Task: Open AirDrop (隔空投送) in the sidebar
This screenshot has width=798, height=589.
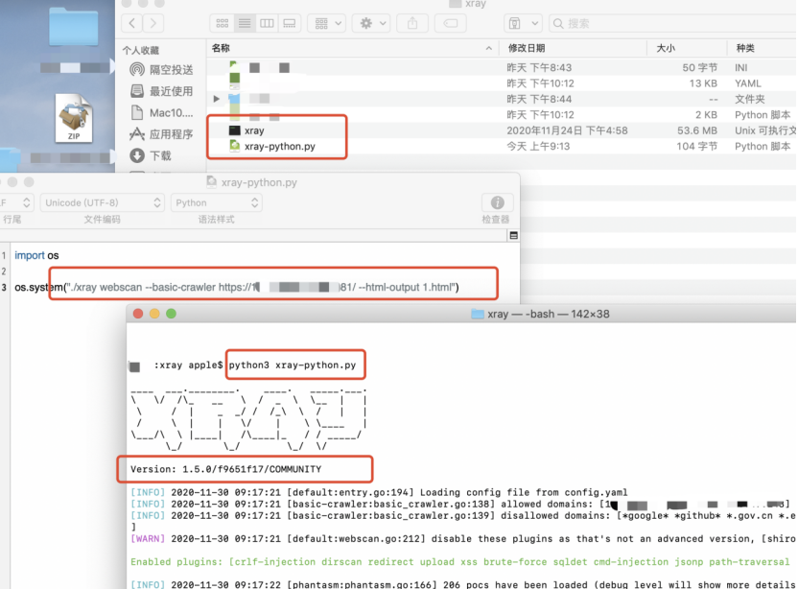Action: [x=161, y=70]
